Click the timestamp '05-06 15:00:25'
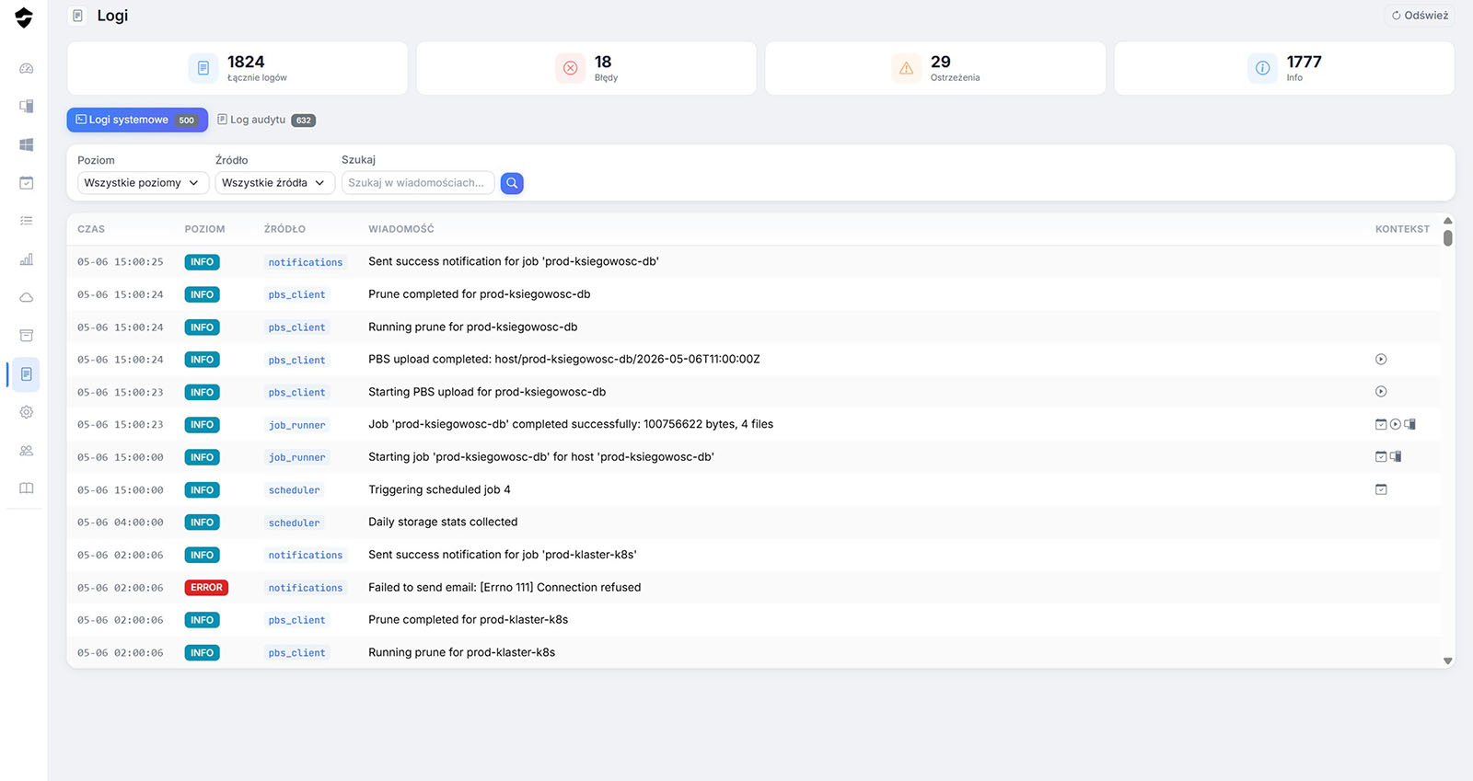 [x=121, y=262]
